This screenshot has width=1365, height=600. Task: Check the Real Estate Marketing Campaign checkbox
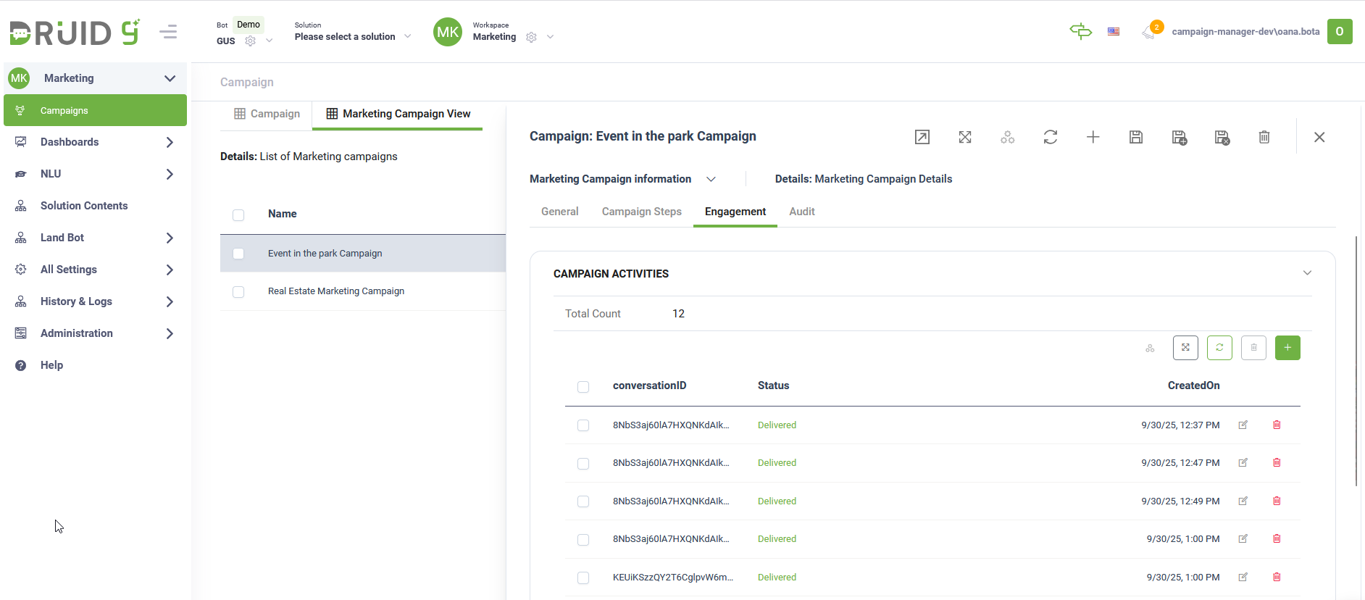[238, 292]
